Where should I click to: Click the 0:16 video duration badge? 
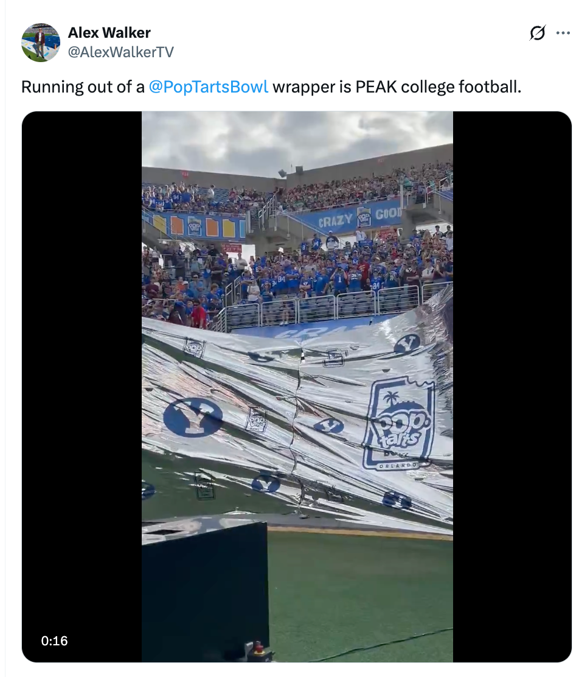[x=54, y=640]
